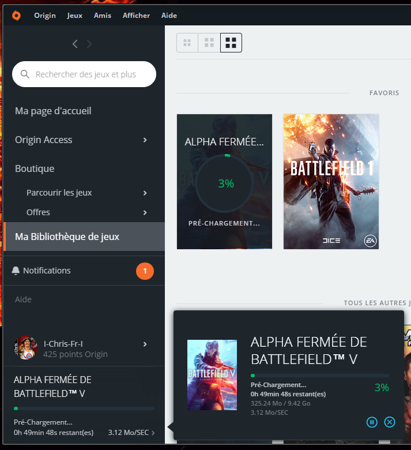Go back with the left arrow

75,44
